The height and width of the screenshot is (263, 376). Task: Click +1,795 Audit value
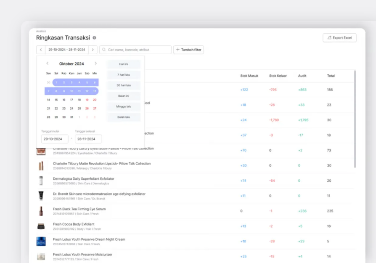point(303,120)
